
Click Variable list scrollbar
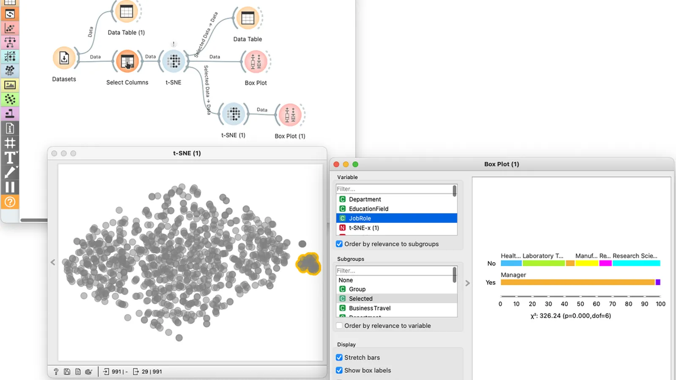pos(455,191)
